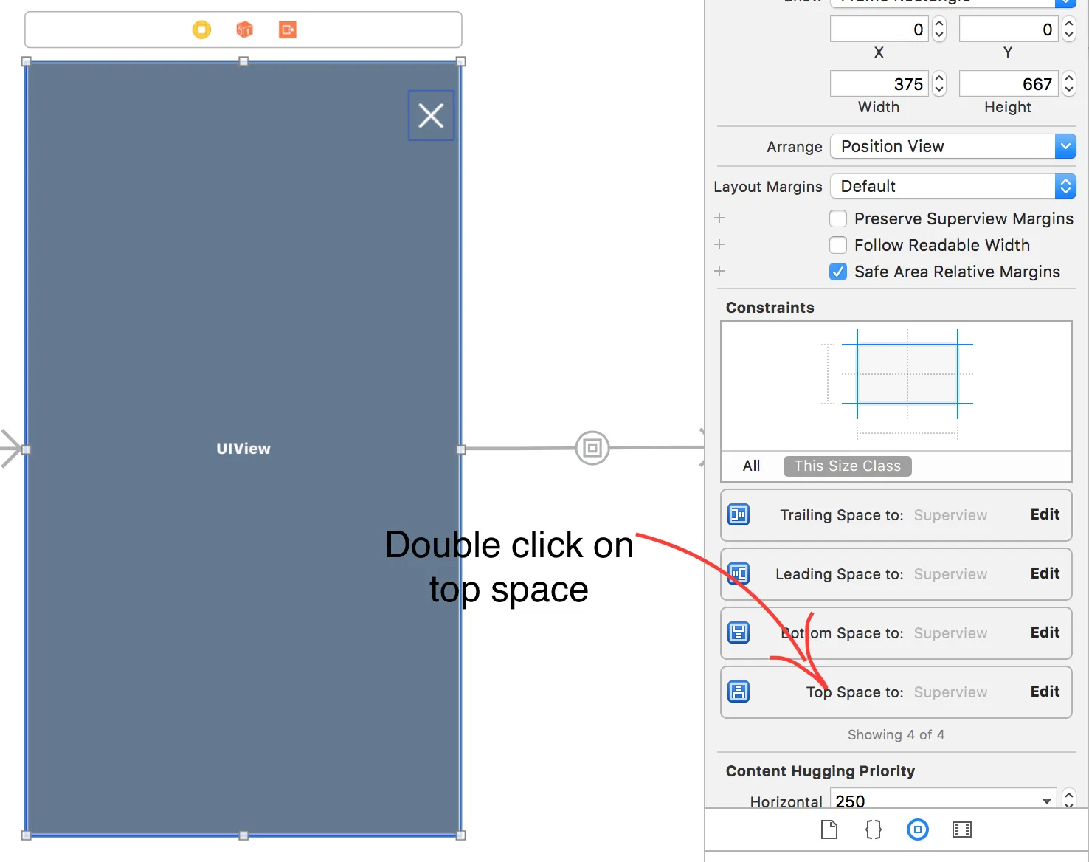Click the orange Exit icon
Image resolution: width=1089 pixels, height=862 pixels.
pyautogui.click(x=288, y=30)
